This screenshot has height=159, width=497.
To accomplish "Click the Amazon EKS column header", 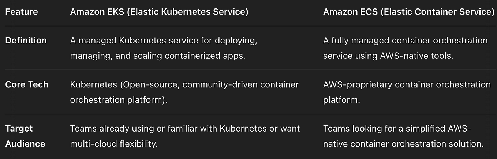I will pos(159,12).
